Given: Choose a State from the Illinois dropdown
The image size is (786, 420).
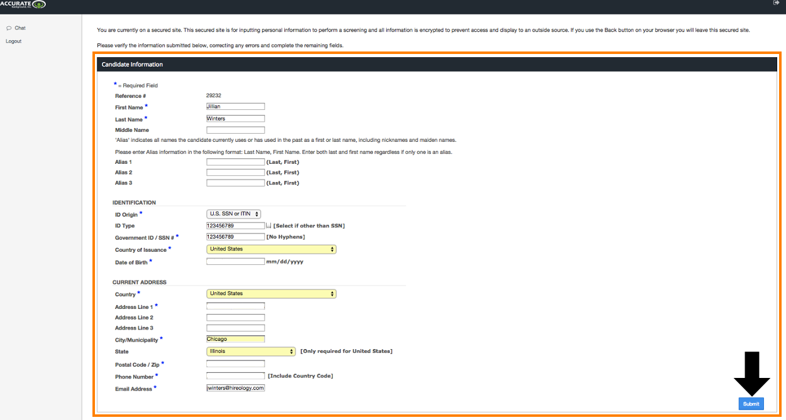Looking at the screenshot, I should tap(251, 352).
